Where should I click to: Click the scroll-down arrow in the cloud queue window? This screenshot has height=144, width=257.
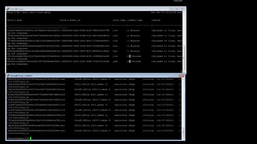[x=184, y=72]
